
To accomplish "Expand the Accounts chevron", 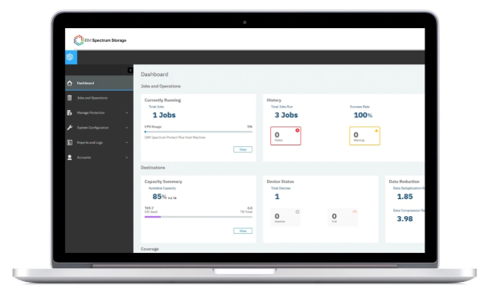I will click(x=126, y=157).
